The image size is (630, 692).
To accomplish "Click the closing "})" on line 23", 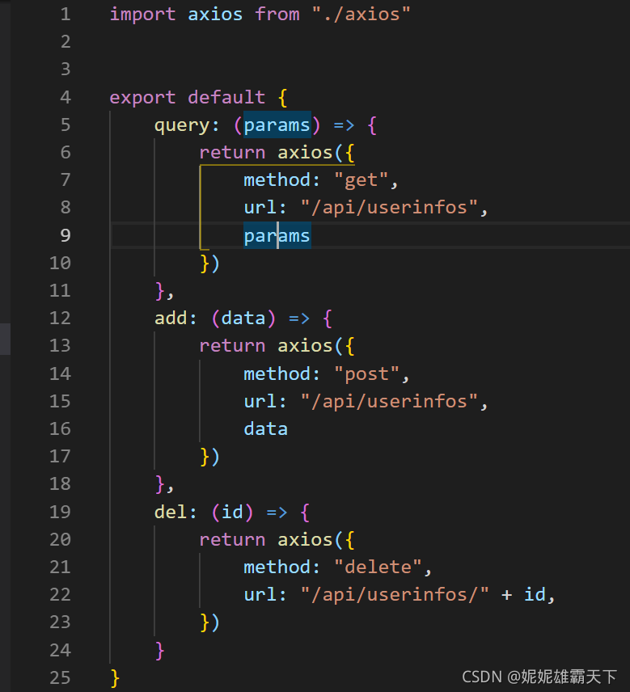I will tap(210, 622).
